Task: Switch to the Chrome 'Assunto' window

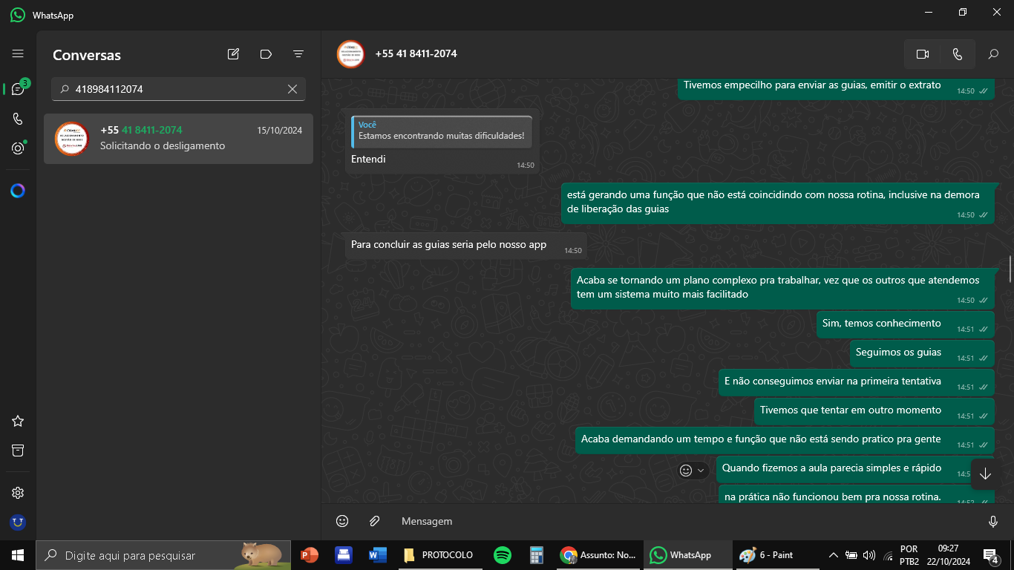Action: tap(598, 555)
